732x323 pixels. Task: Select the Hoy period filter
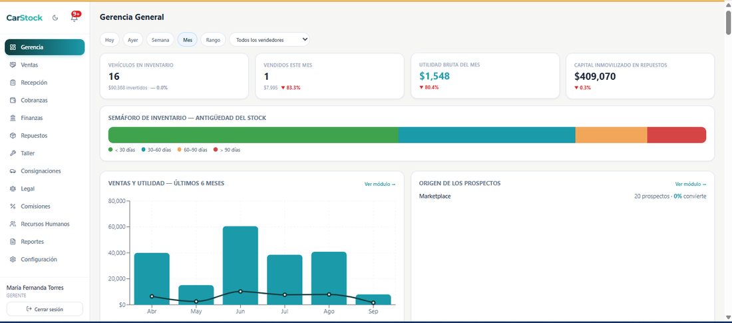110,40
